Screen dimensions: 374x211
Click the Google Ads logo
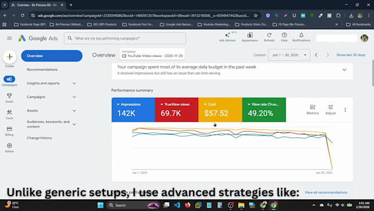[38, 38]
